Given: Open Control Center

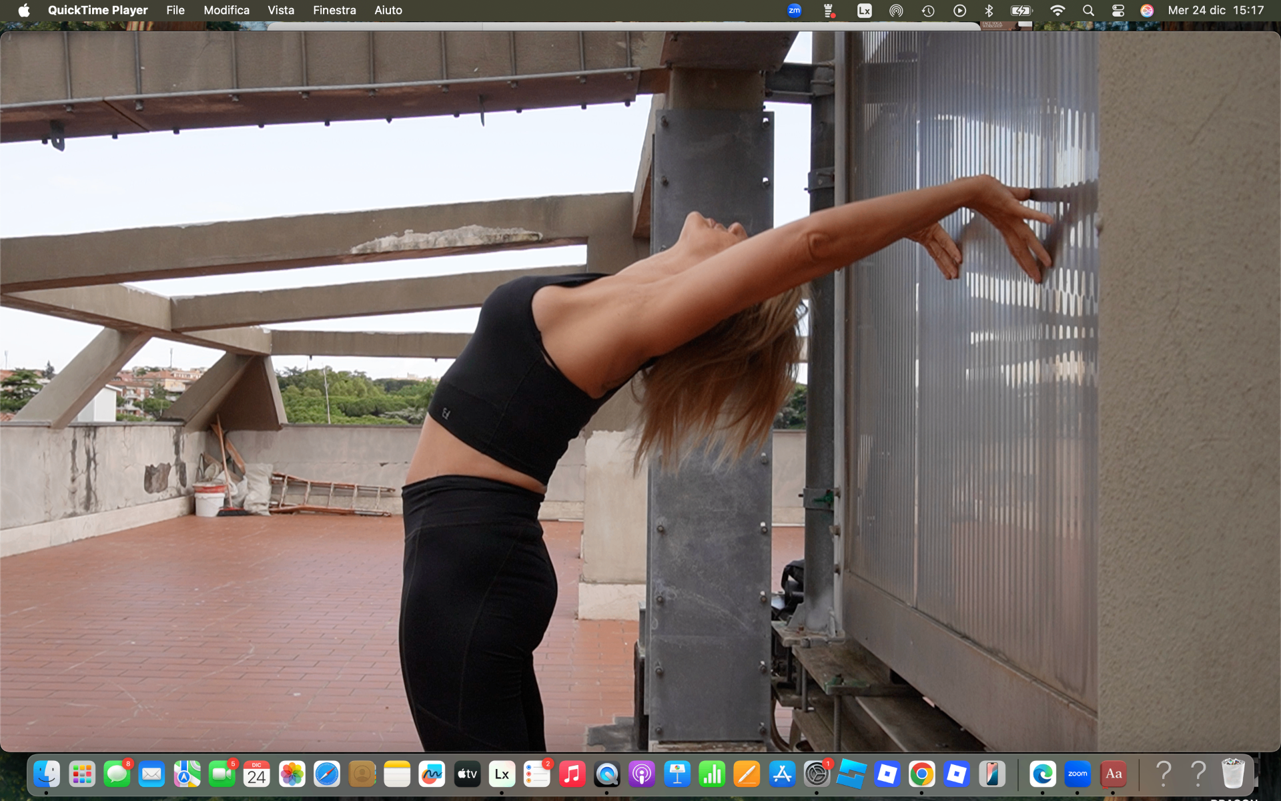Looking at the screenshot, I should (1118, 10).
